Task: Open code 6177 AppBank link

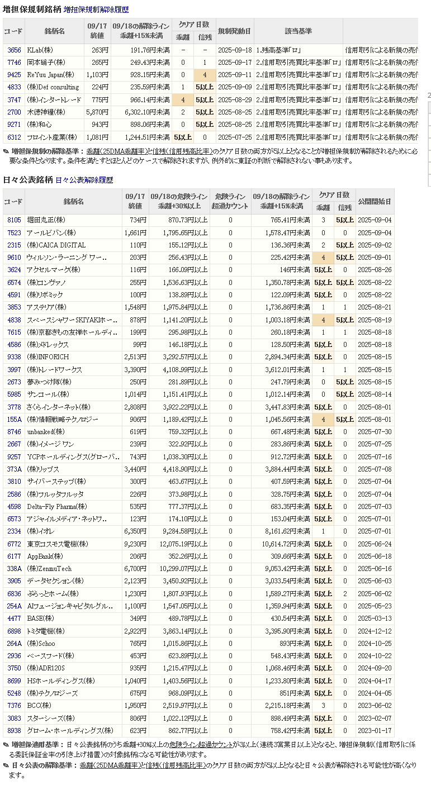Action: point(14,556)
